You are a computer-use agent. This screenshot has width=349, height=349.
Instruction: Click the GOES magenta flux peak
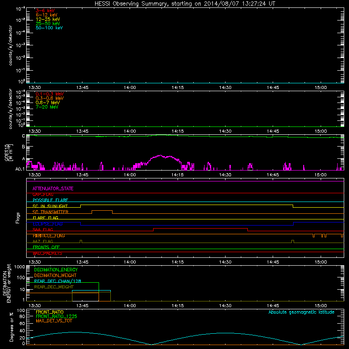(x=160, y=155)
